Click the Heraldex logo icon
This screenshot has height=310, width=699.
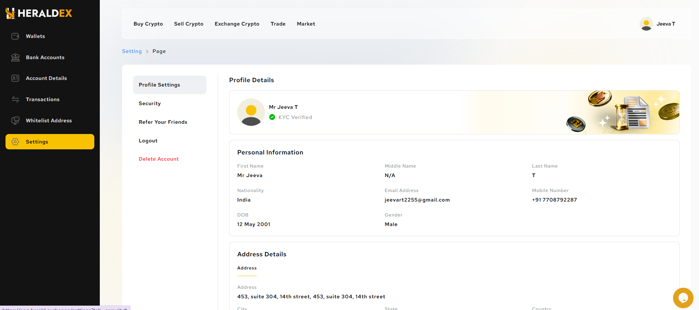10,13
